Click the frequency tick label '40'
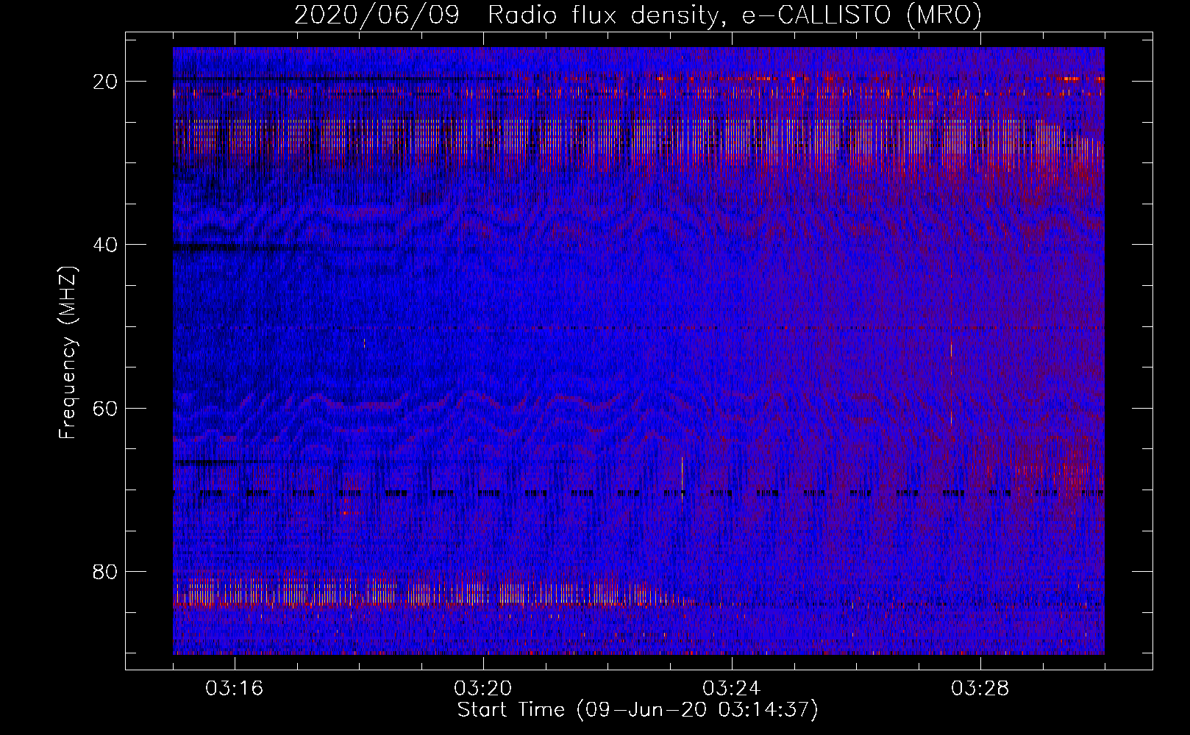 106,245
